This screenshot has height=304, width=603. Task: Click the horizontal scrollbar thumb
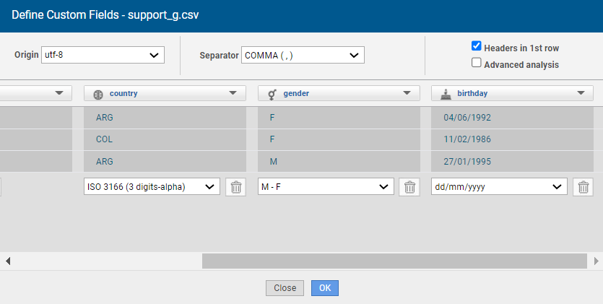click(394, 261)
